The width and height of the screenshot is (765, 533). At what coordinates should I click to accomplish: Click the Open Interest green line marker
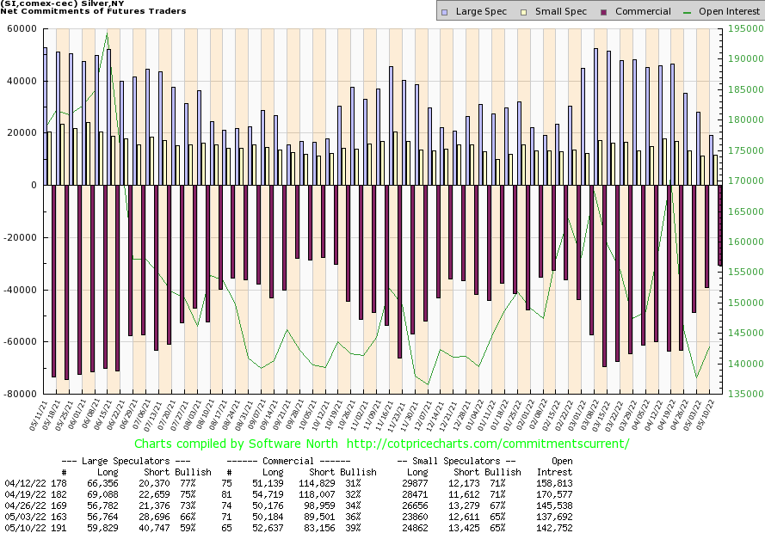tap(686, 12)
